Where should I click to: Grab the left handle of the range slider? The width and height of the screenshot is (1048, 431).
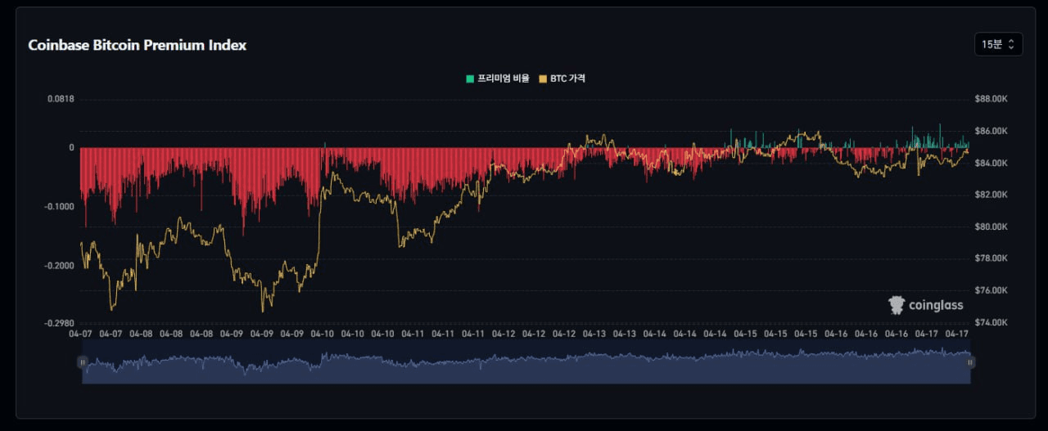(82, 361)
